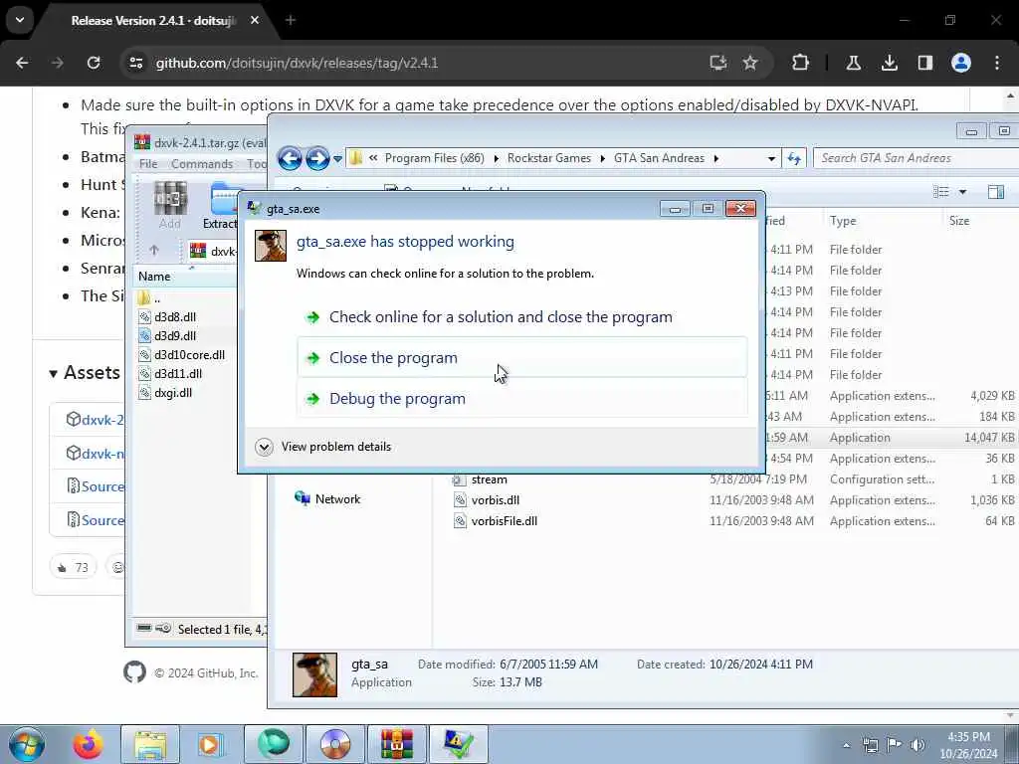Click the GitHub logo in footer
The height and width of the screenshot is (764, 1019).
[x=134, y=672]
